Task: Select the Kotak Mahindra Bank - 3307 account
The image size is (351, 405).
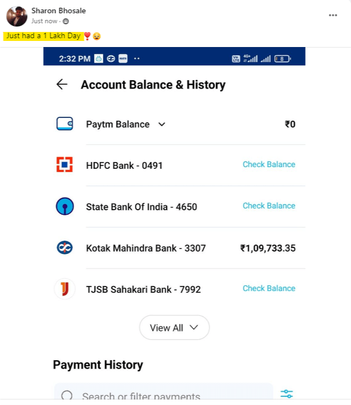Action: 146,248
